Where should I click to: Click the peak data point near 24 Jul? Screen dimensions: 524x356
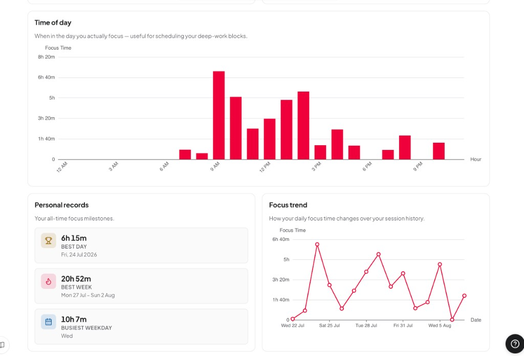click(x=317, y=244)
